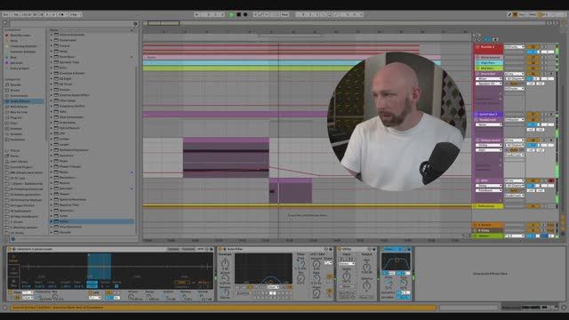
Task: Expand the Glue Compressor folder
Action: [52, 117]
